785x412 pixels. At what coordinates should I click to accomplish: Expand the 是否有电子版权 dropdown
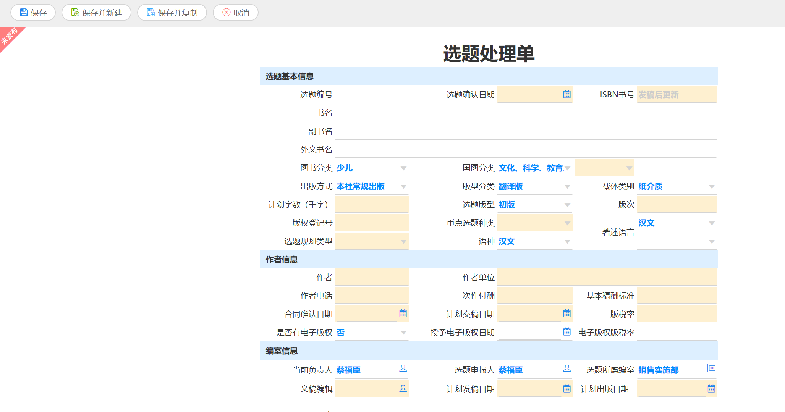(x=403, y=333)
